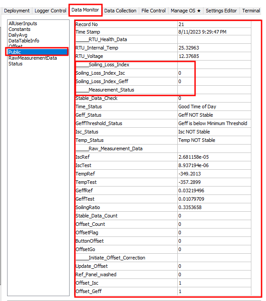Select the Data Monitor tab

85,10
